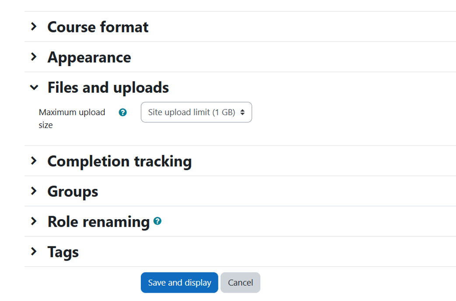Click the Cancel button

tap(240, 283)
